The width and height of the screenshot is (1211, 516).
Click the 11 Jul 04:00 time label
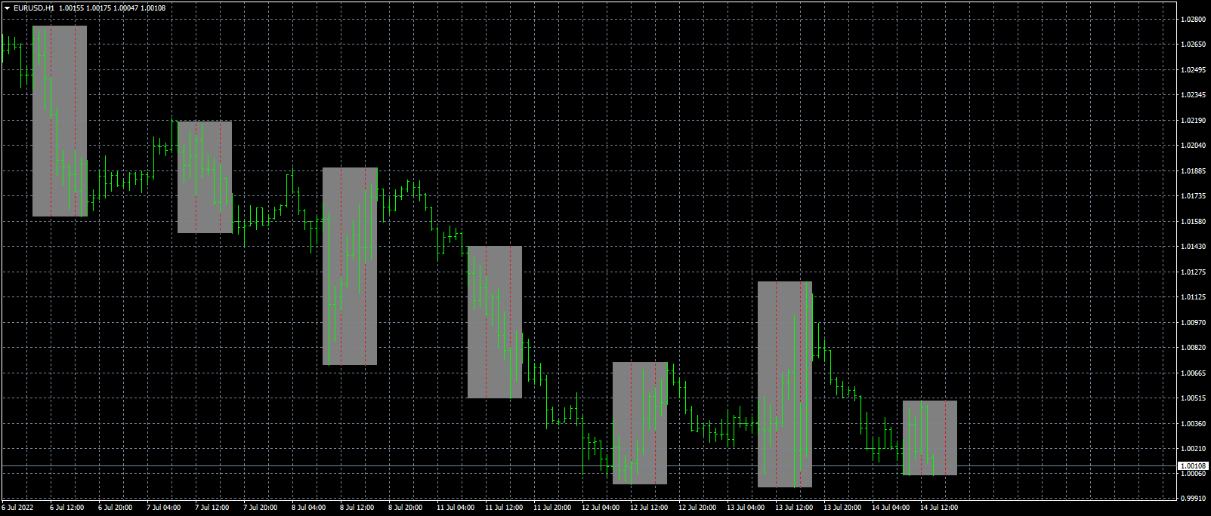[456, 508]
